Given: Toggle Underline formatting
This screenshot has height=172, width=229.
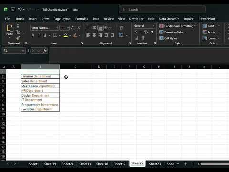Looking at the screenshot, I should click(45, 35).
